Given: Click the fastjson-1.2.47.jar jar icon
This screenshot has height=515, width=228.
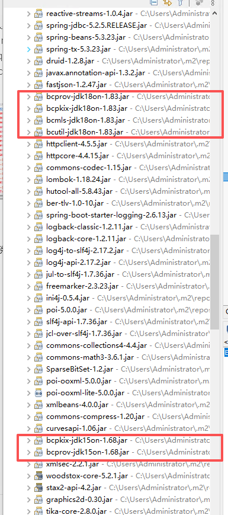Looking at the screenshot, I should pos(38,85).
